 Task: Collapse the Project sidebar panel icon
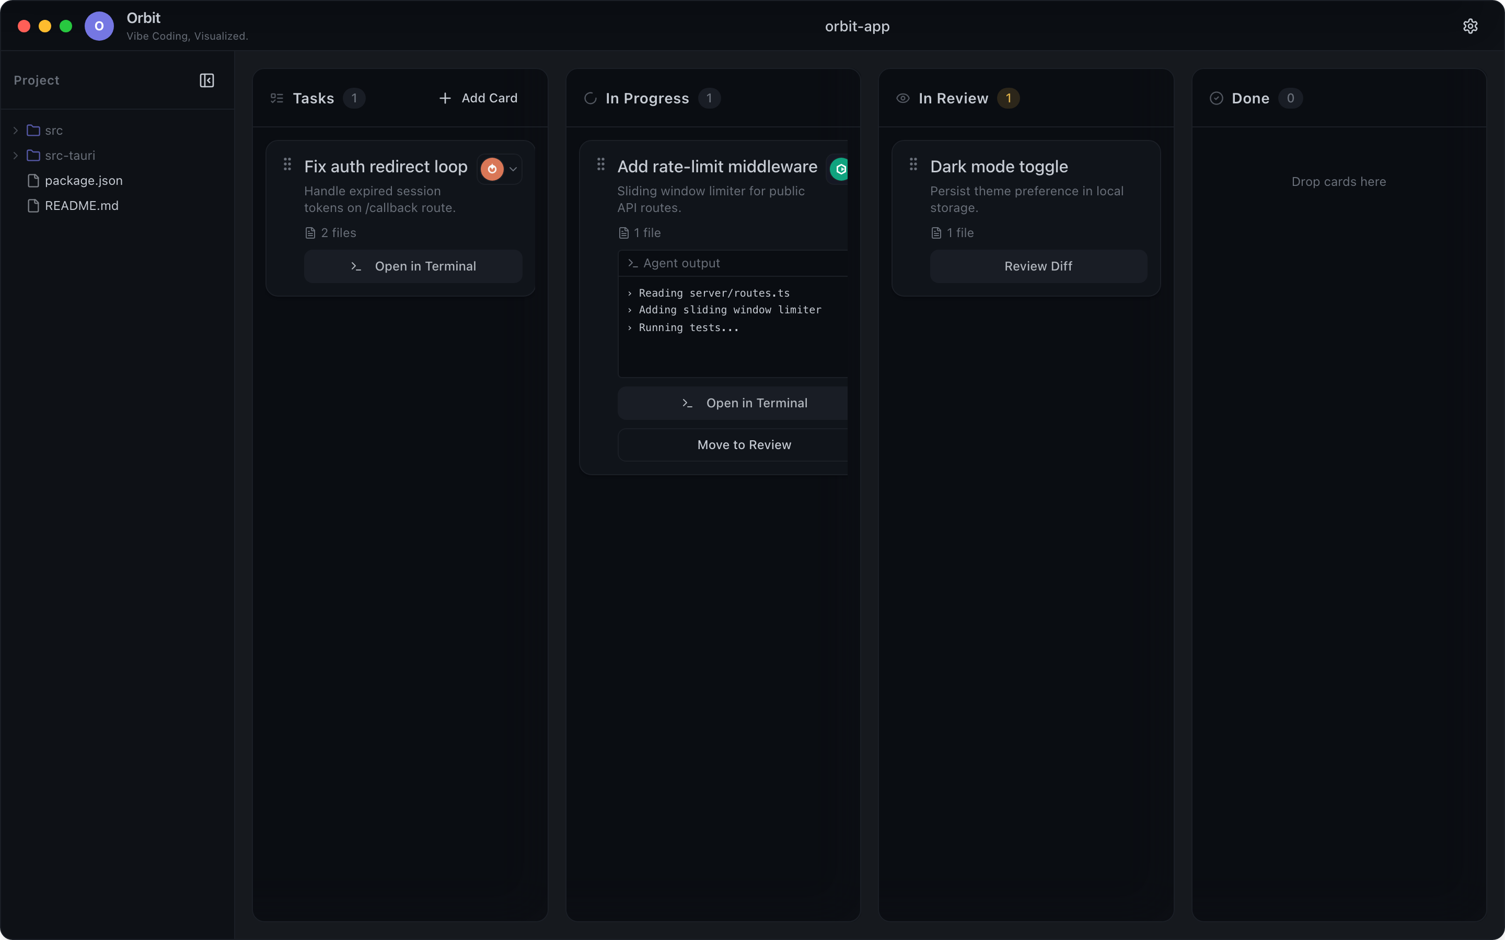click(206, 80)
